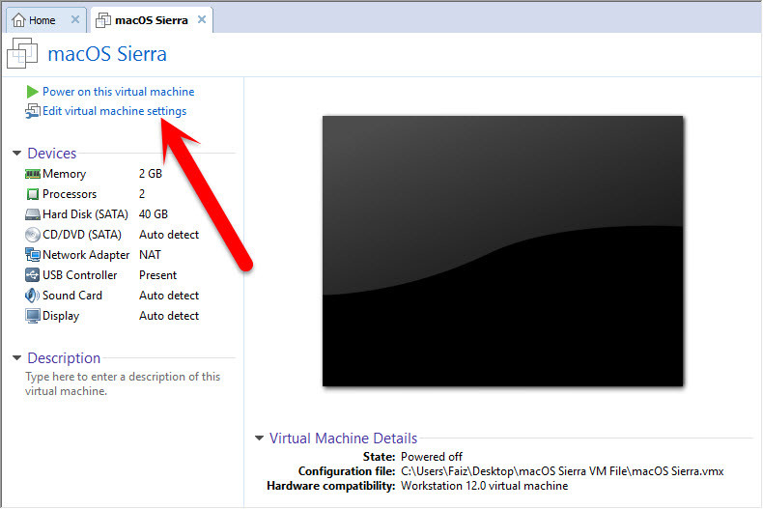
Task: Select the Hard Disk (SATA) label
Action: click(85, 214)
